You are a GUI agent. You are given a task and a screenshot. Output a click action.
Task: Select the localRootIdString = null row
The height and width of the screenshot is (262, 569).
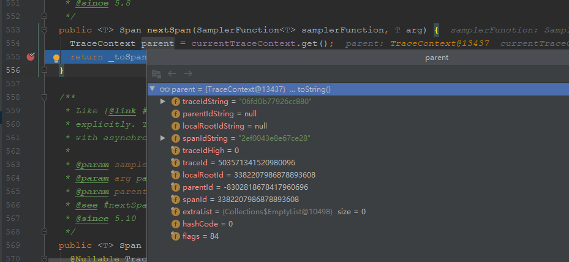tap(358, 126)
